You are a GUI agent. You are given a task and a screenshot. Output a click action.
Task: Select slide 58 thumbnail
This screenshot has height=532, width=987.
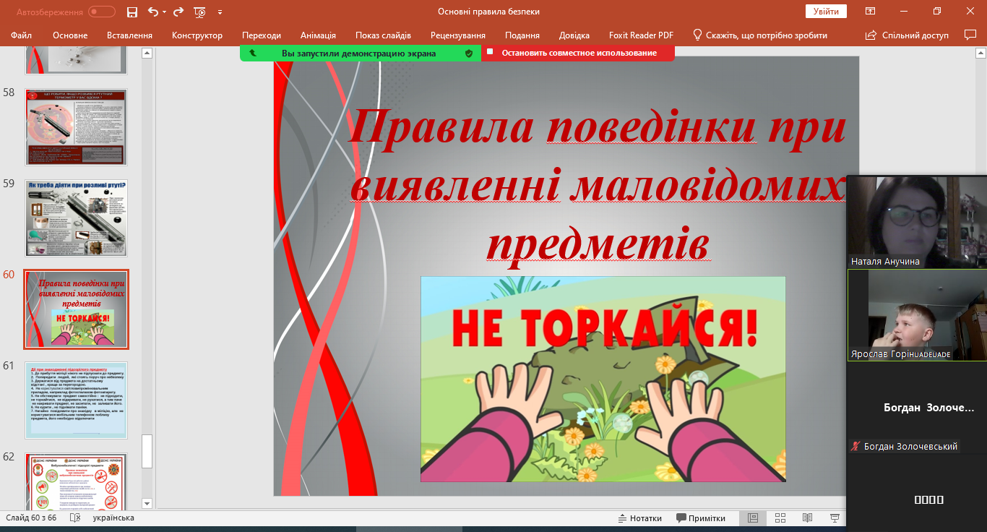(x=77, y=127)
